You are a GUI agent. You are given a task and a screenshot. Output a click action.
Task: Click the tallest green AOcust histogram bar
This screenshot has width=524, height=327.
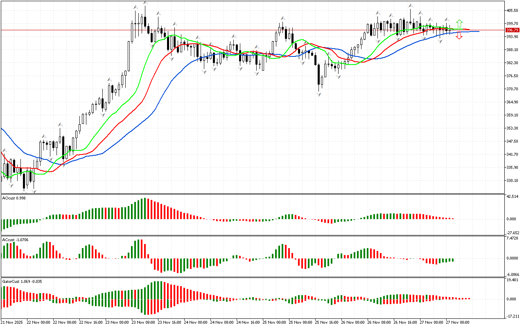click(x=144, y=208)
